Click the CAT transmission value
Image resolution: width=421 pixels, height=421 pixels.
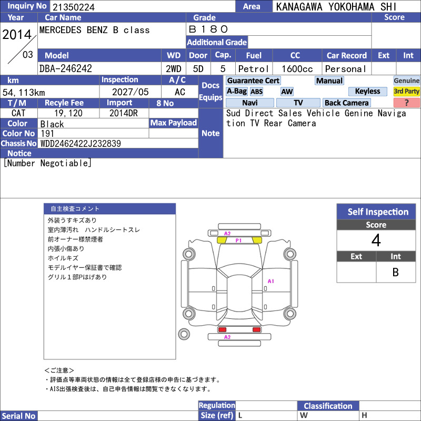pos(18,113)
